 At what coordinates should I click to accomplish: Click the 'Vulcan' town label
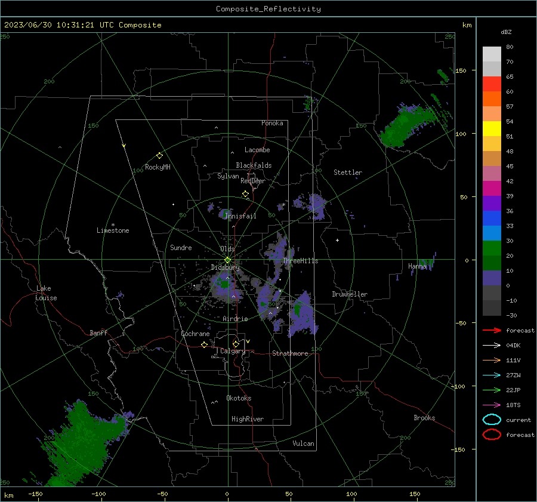(303, 444)
